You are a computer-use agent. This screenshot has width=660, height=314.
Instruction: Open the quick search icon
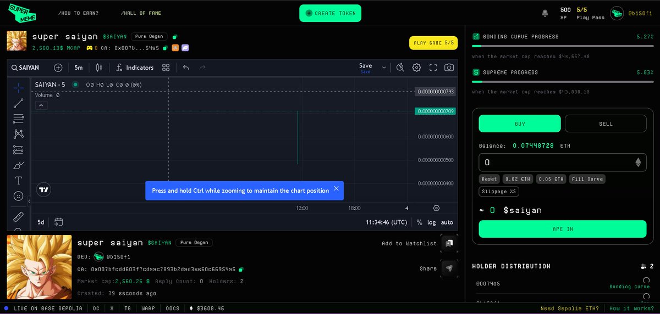click(x=400, y=68)
